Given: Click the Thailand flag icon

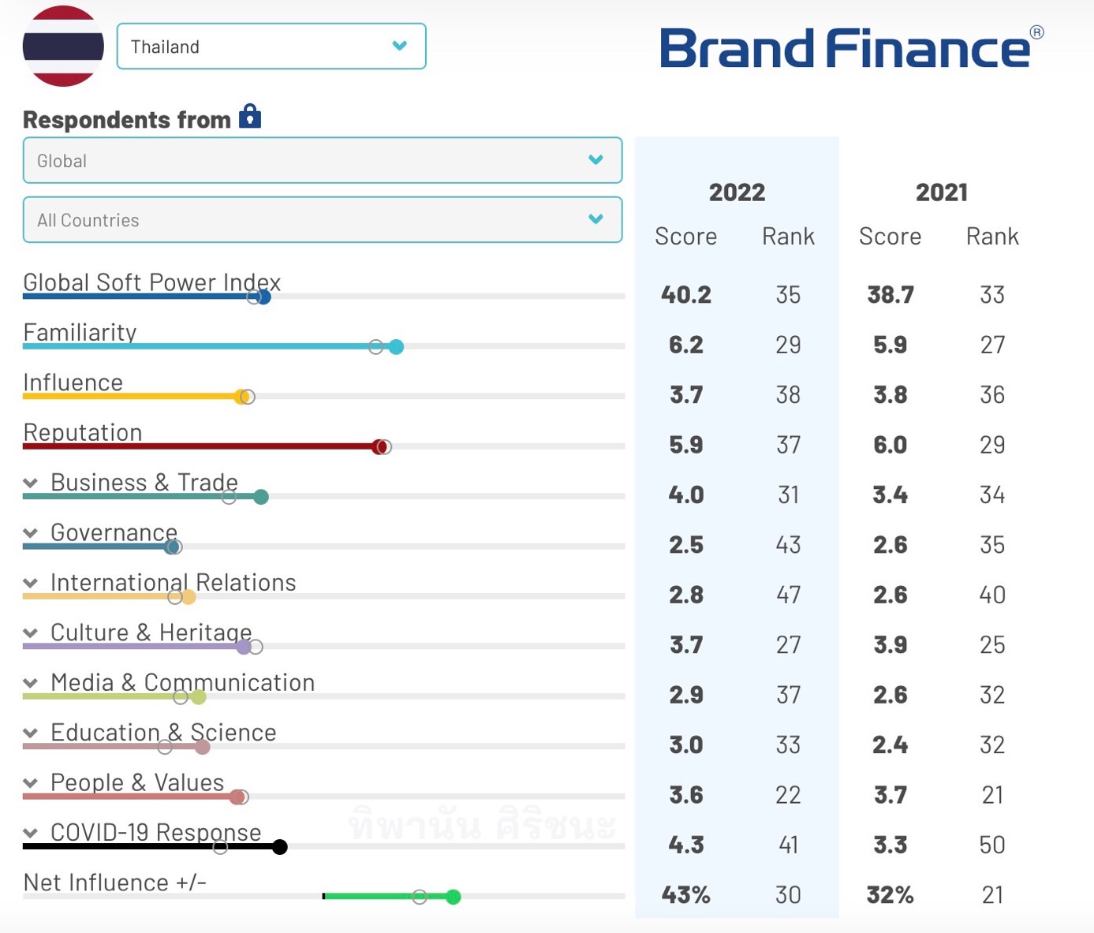Looking at the screenshot, I should pos(63,46).
